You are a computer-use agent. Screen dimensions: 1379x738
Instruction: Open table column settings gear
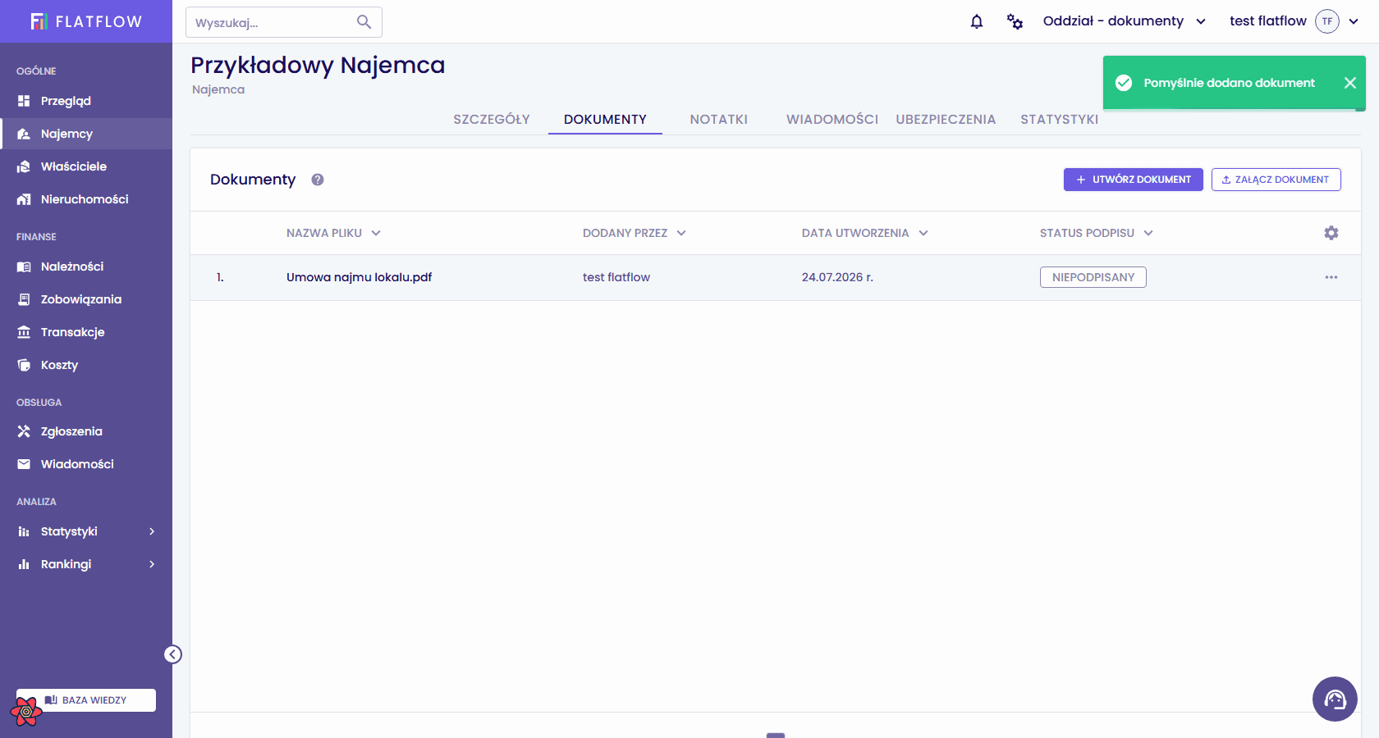[x=1331, y=233]
